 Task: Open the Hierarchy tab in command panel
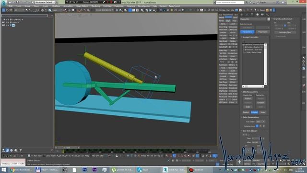252,15
